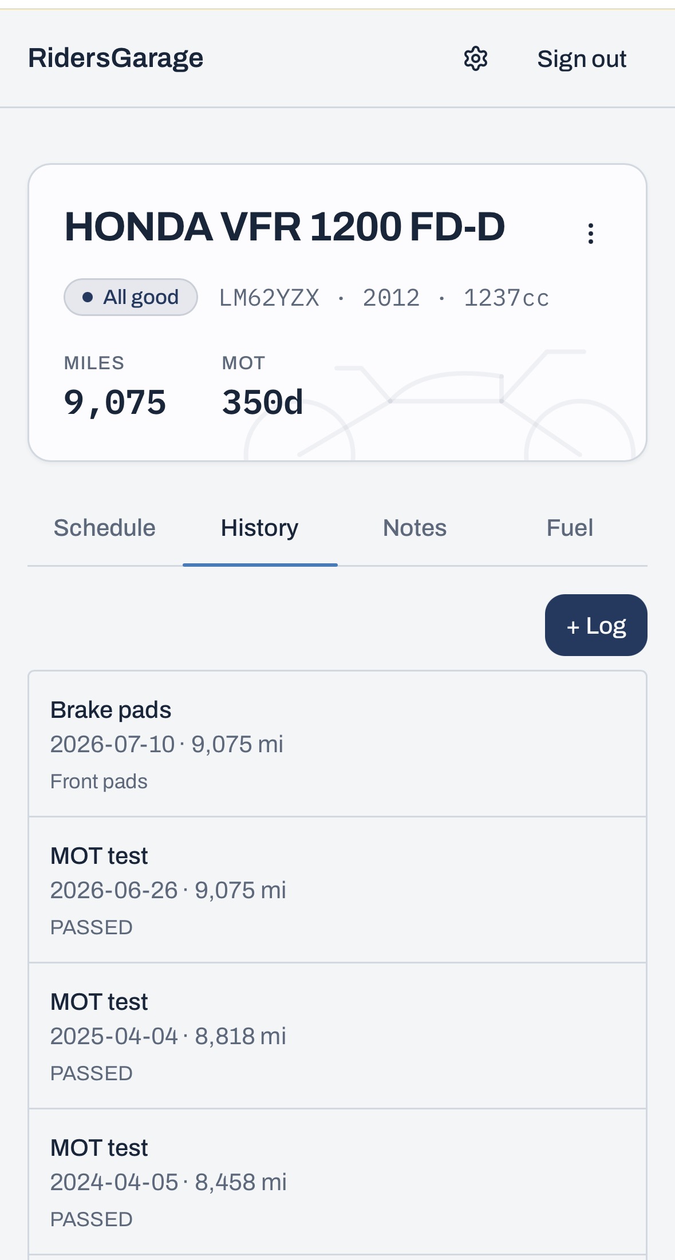Image resolution: width=675 pixels, height=1260 pixels.
Task: Click the MOT 350d countdown
Action: [x=262, y=402]
